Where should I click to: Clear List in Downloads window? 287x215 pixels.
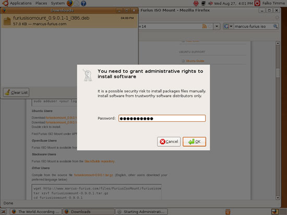[x=16, y=93]
